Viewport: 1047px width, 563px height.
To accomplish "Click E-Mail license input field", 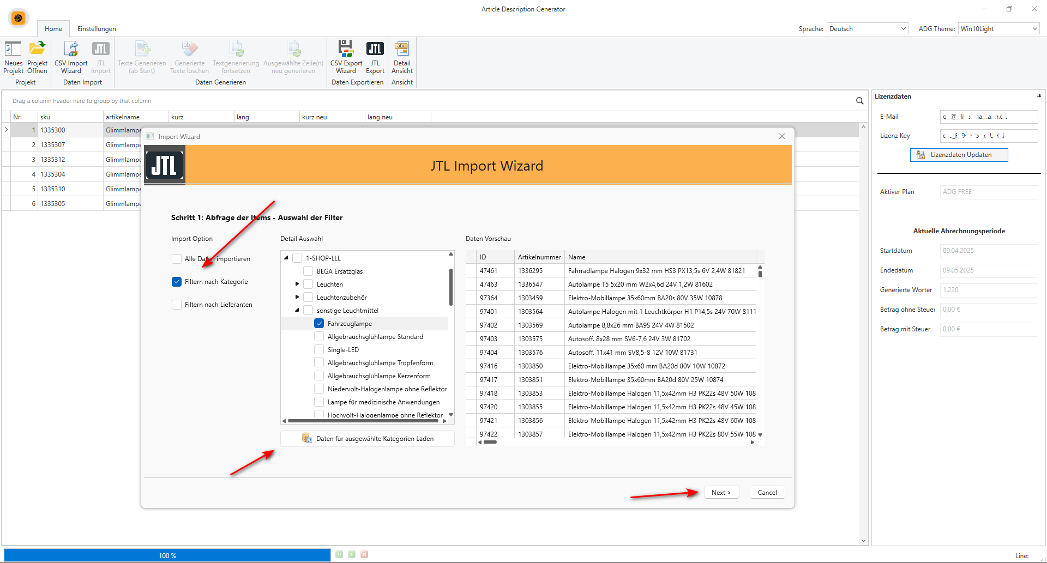I will pyautogui.click(x=989, y=117).
